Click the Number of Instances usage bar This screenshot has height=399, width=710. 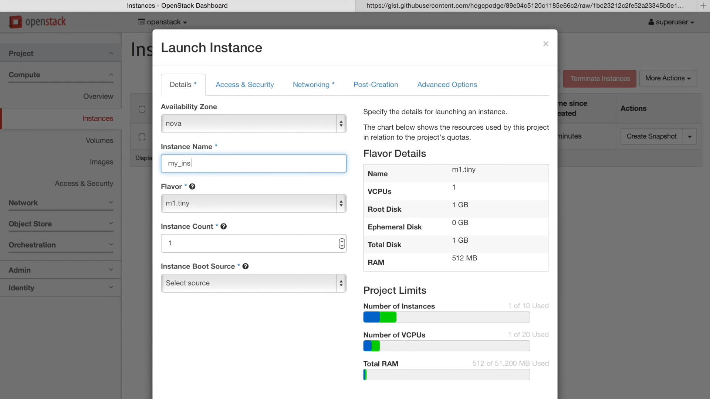click(446, 317)
